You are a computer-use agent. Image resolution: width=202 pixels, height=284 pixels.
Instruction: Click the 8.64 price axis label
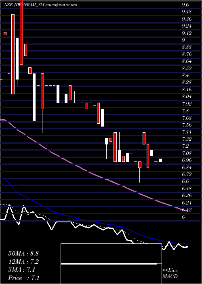187,61
